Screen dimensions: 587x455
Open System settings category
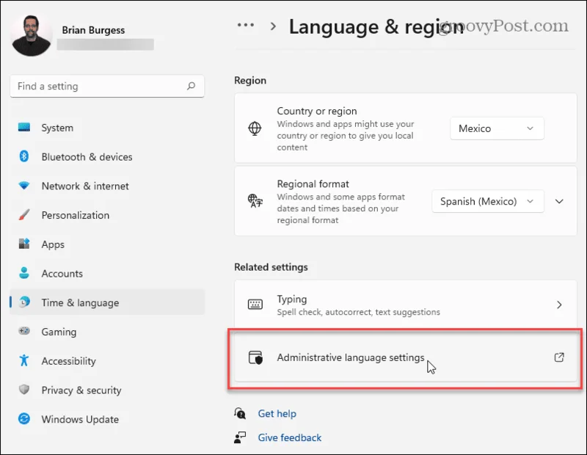(107, 128)
